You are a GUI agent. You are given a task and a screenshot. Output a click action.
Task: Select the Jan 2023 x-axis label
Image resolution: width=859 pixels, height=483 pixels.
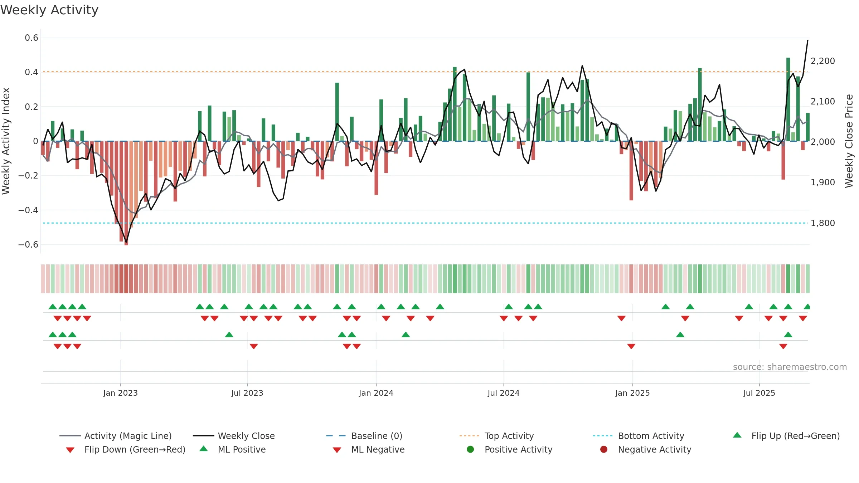coord(121,393)
